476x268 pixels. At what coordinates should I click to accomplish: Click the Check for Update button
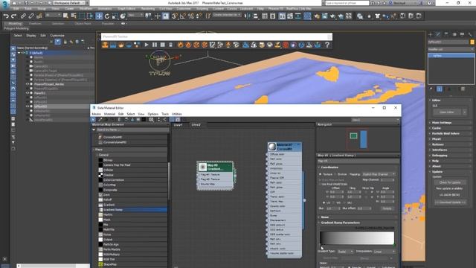coord(450,182)
